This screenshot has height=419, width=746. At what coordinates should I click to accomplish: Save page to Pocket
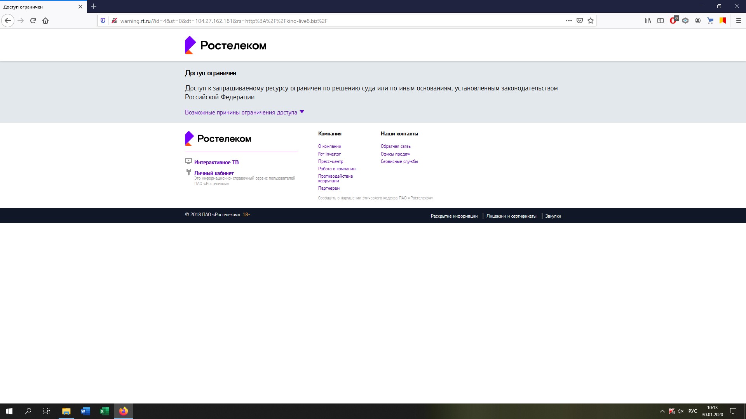[x=580, y=21]
